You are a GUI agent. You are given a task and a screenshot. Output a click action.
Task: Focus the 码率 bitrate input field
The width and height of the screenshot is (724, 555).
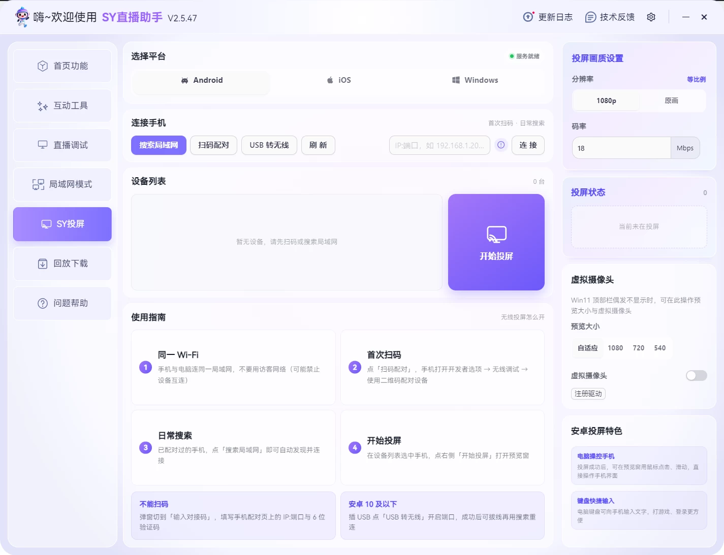(621, 148)
